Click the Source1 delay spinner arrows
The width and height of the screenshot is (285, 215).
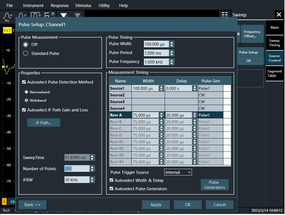coord(195,88)
